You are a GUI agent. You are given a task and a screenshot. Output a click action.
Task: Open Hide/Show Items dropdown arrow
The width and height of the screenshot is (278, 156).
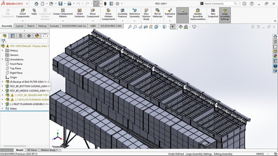click(176, 27)
